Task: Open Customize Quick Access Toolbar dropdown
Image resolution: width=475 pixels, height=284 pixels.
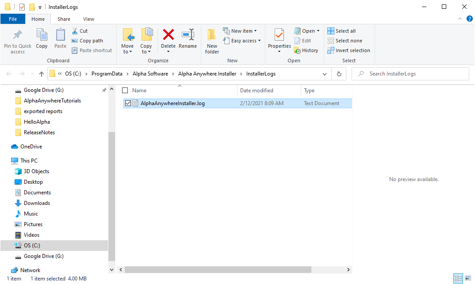Action: 40,7
